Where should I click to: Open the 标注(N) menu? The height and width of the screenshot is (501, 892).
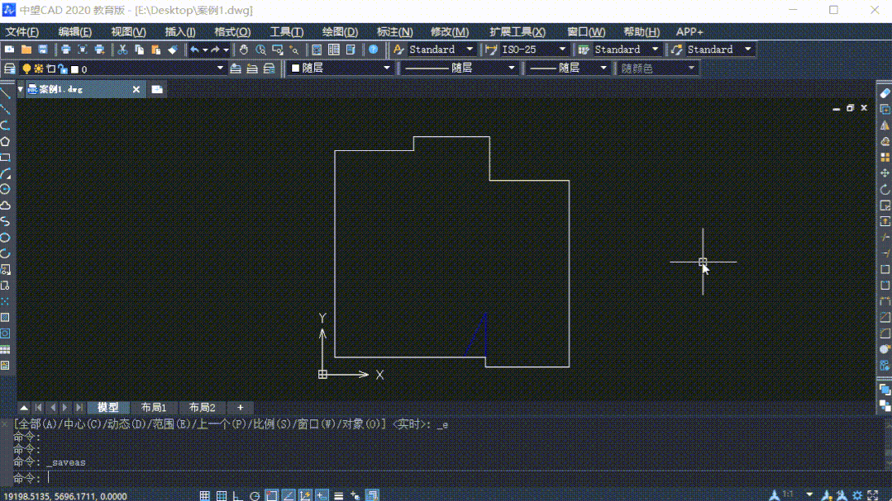pos(394,32)
